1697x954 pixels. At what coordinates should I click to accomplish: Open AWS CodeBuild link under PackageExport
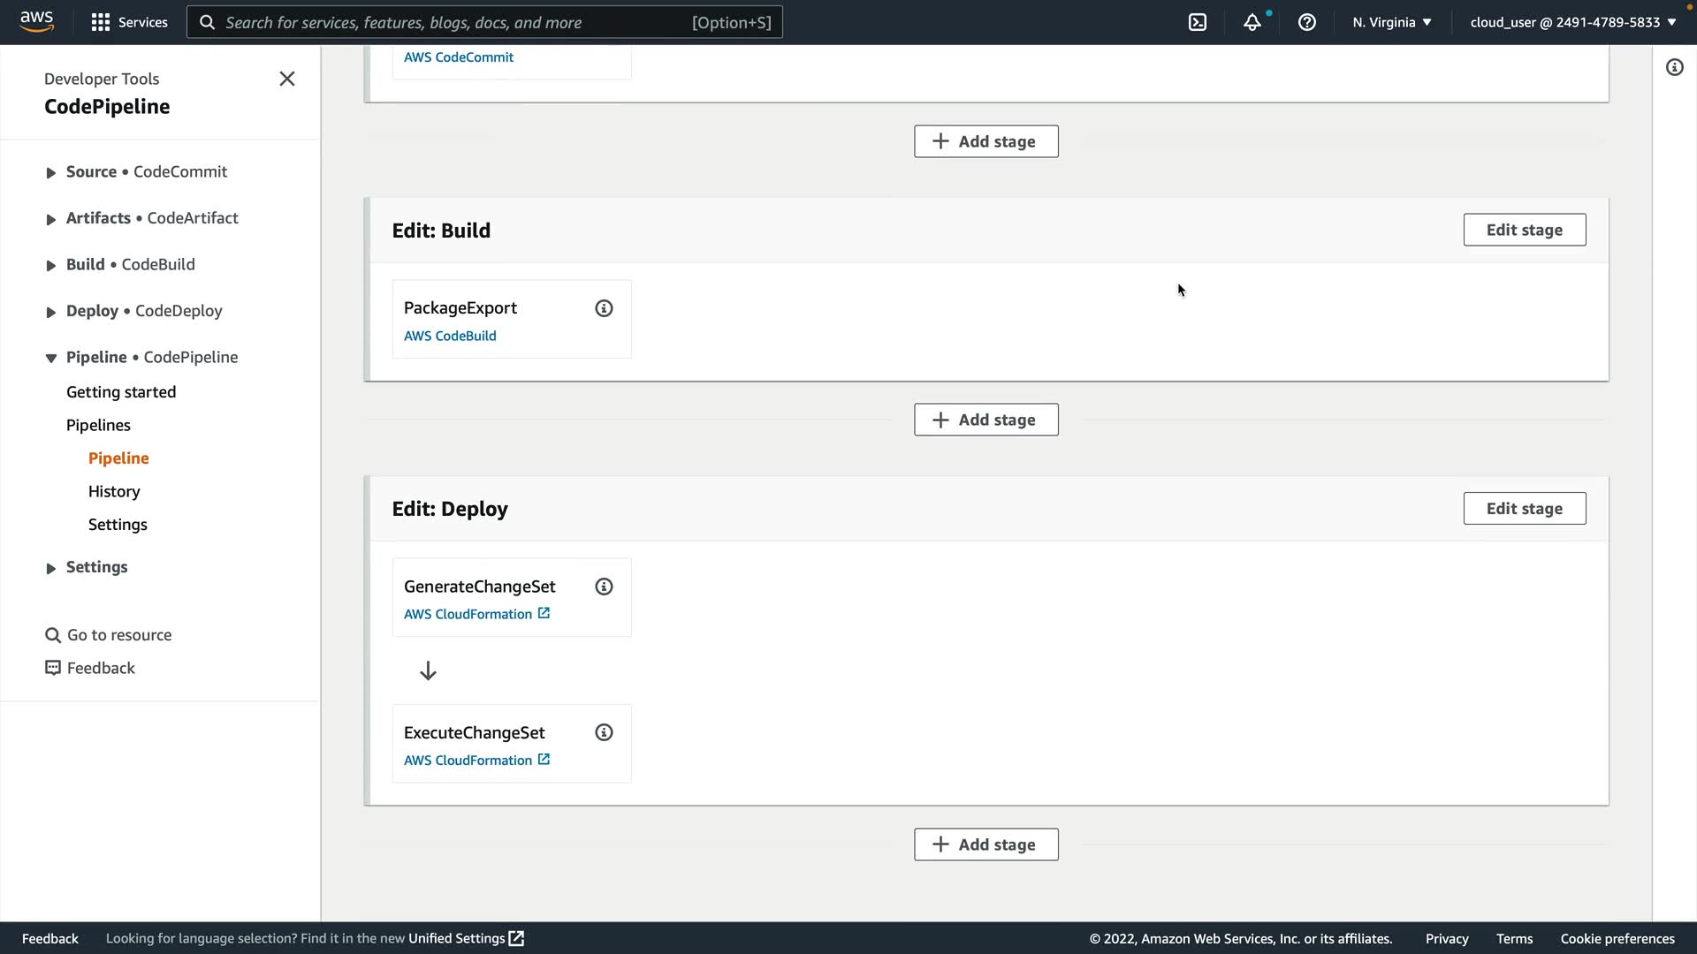pyautogui.click(x=450, y=336)
